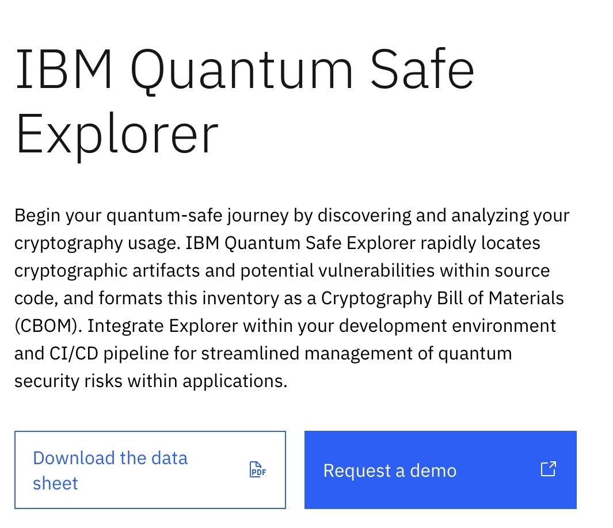Request a demo of Quantum Safe Explorer
This screenshot has height=528, width=613.
pyautogui.click(x=440, y=470)
